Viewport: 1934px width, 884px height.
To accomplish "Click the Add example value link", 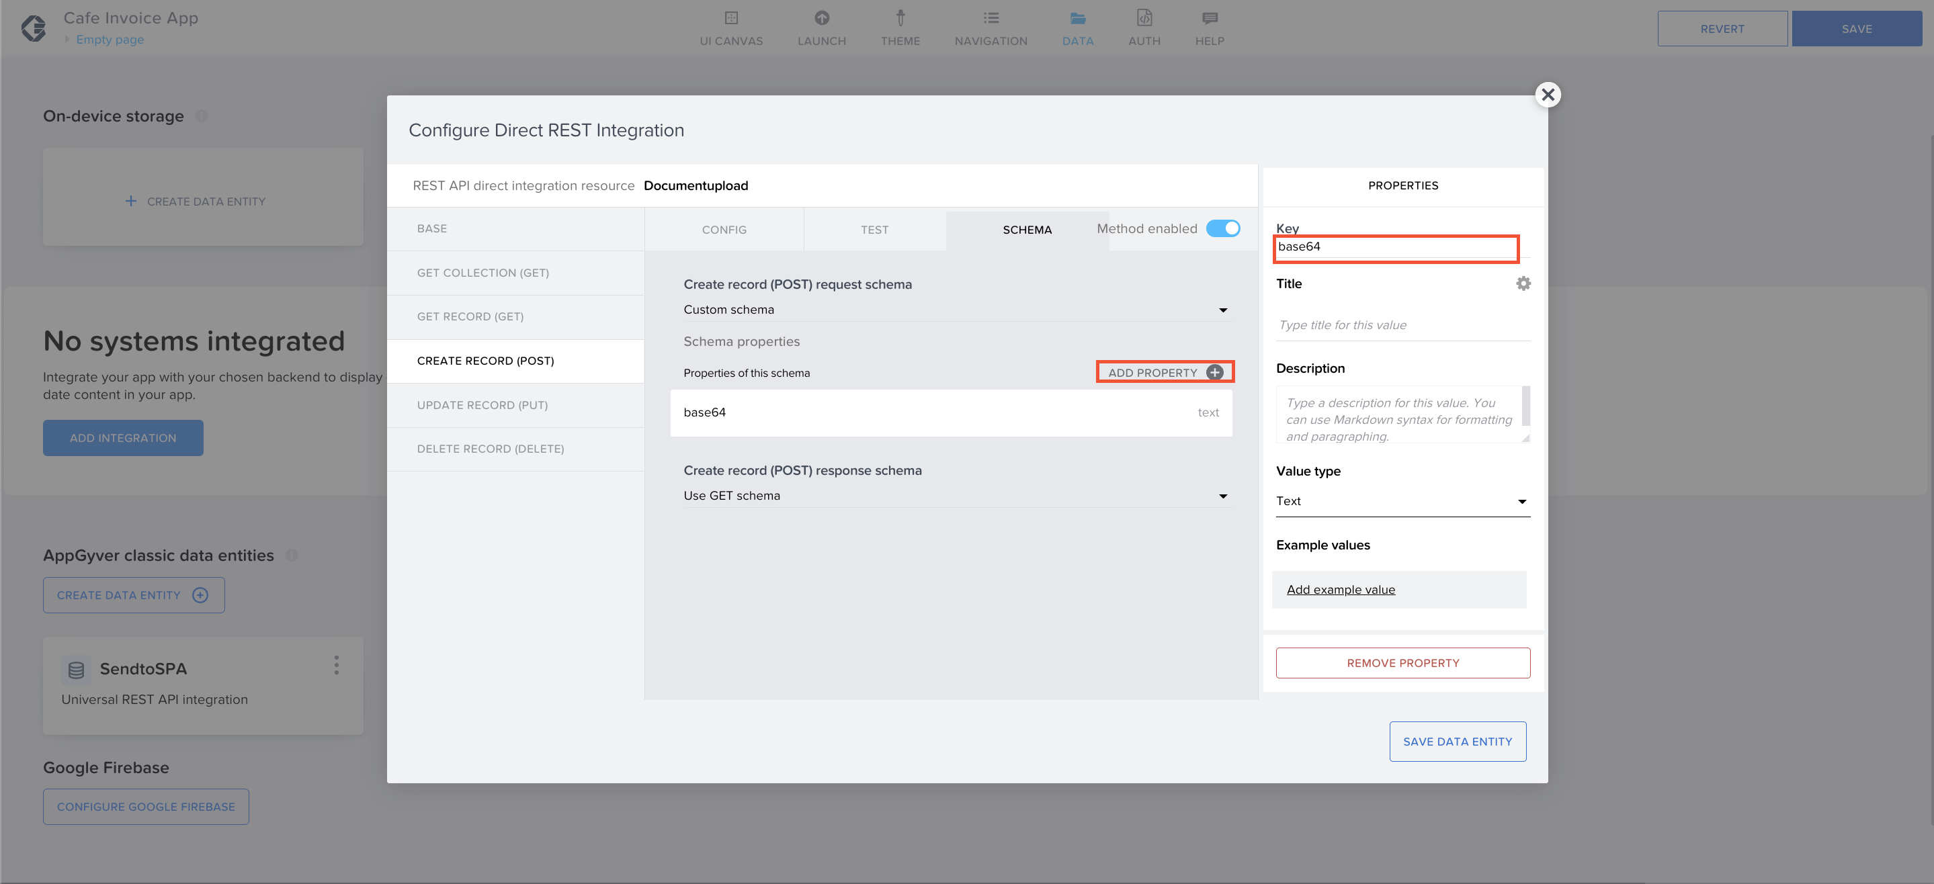I will click(x=1340, y=589).
